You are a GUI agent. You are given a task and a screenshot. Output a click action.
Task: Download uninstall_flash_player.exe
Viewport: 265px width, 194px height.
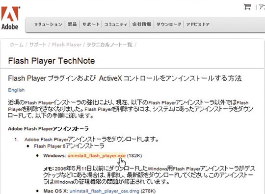point(97,155)
